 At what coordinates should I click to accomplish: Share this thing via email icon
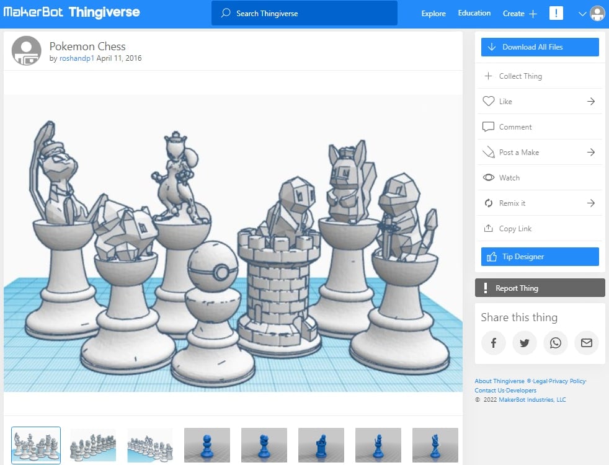(x=587, y=343)
